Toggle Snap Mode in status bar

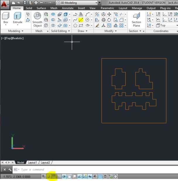click(49, 176)
